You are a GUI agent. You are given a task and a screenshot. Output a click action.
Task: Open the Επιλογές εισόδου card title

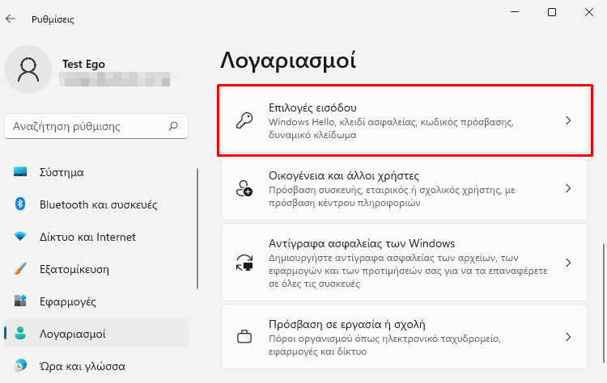pos(312,107)
